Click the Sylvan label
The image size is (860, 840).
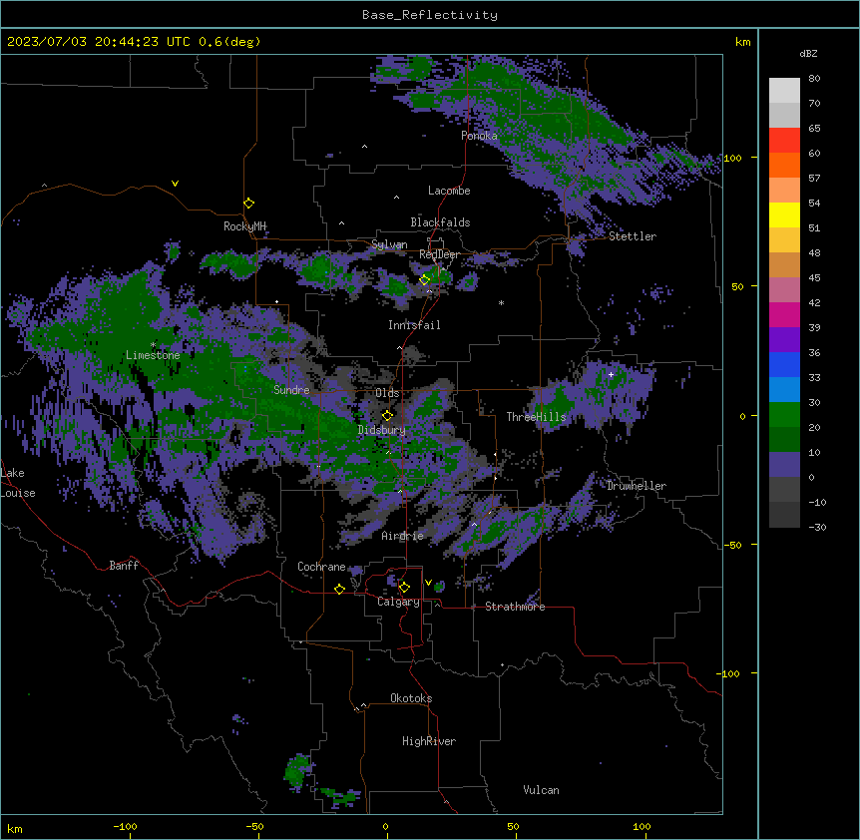coord(389,244)
